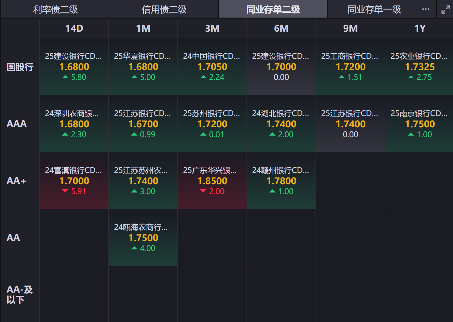Image resolution: width=453 pixels, height=322 pixels.
Task: Select the 国股行 row label
Action: pyautogui.click(x=20, y=67)
